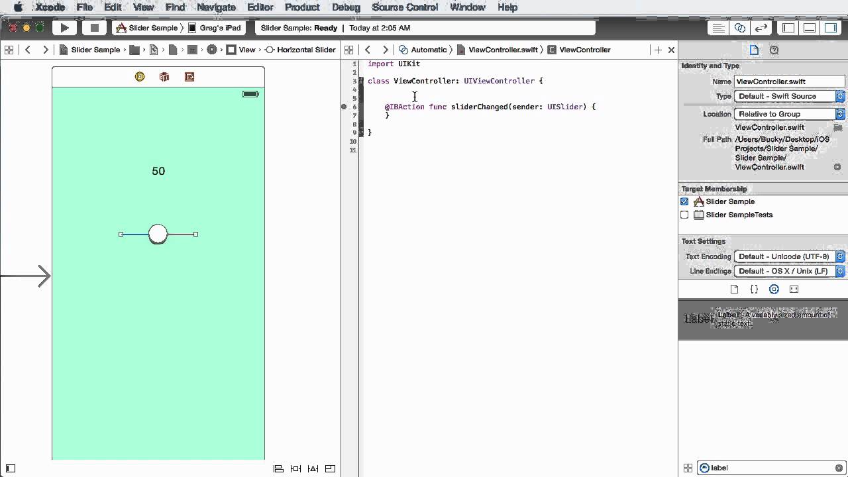The width and height of the screenshot is (848, 477).
Task: Open the Navigate menu
Action: (216, 7)
